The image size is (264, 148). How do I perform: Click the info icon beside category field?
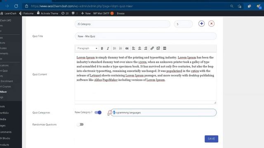click(x=110, y=112)
